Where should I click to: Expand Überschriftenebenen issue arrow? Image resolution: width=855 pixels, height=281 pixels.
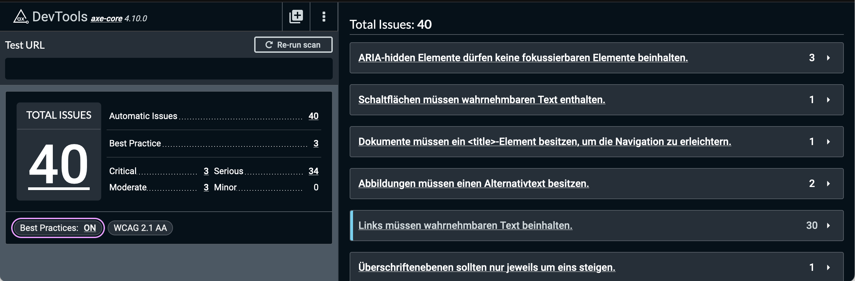tap(828, 267)
